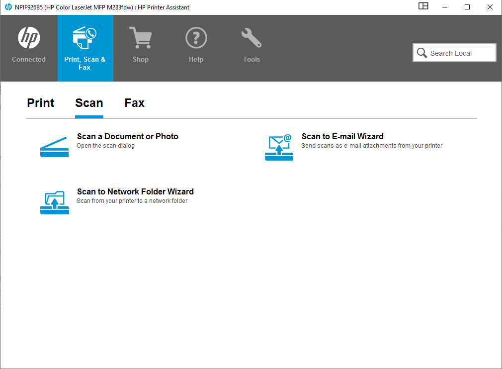Click the Tools wrench icon

coord(251,37)
